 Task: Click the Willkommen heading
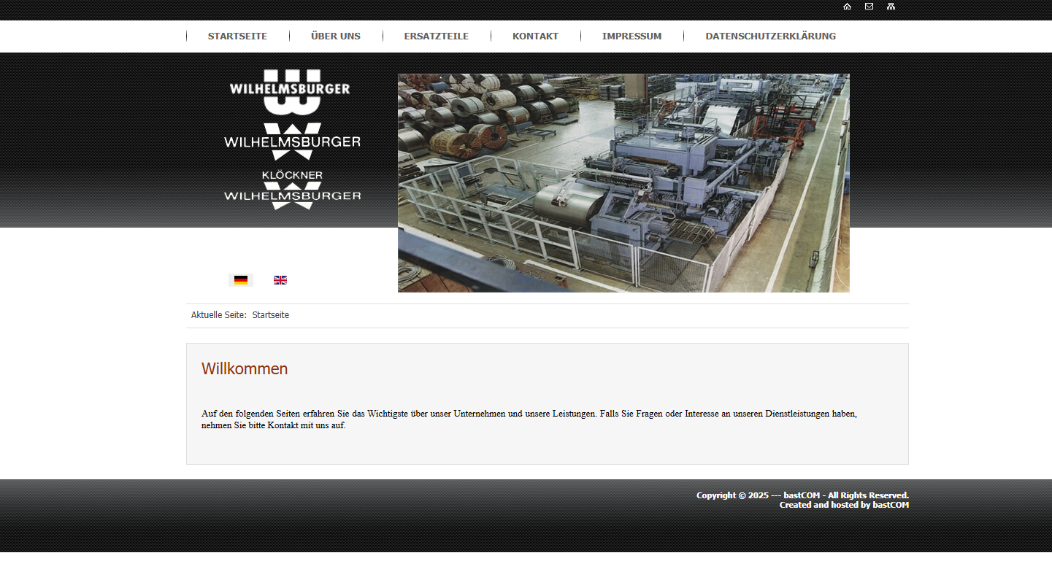245,369
